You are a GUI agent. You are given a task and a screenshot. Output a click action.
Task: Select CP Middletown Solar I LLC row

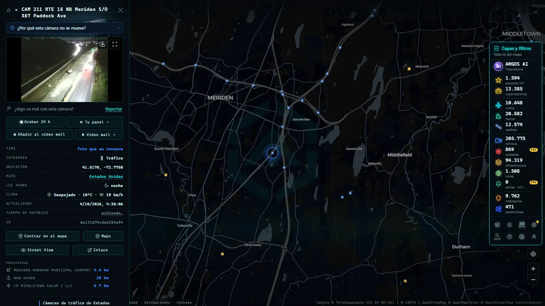tap(58, 286)
